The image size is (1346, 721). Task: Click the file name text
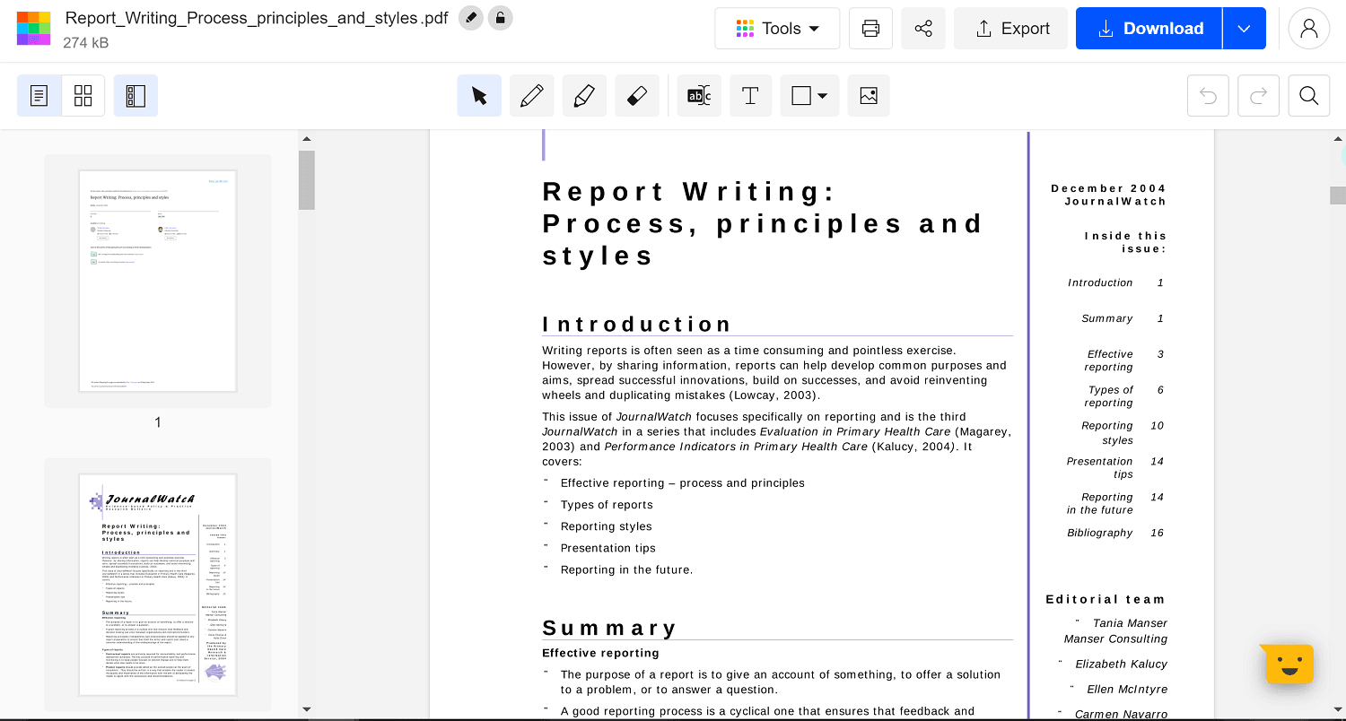pos(256,18)
